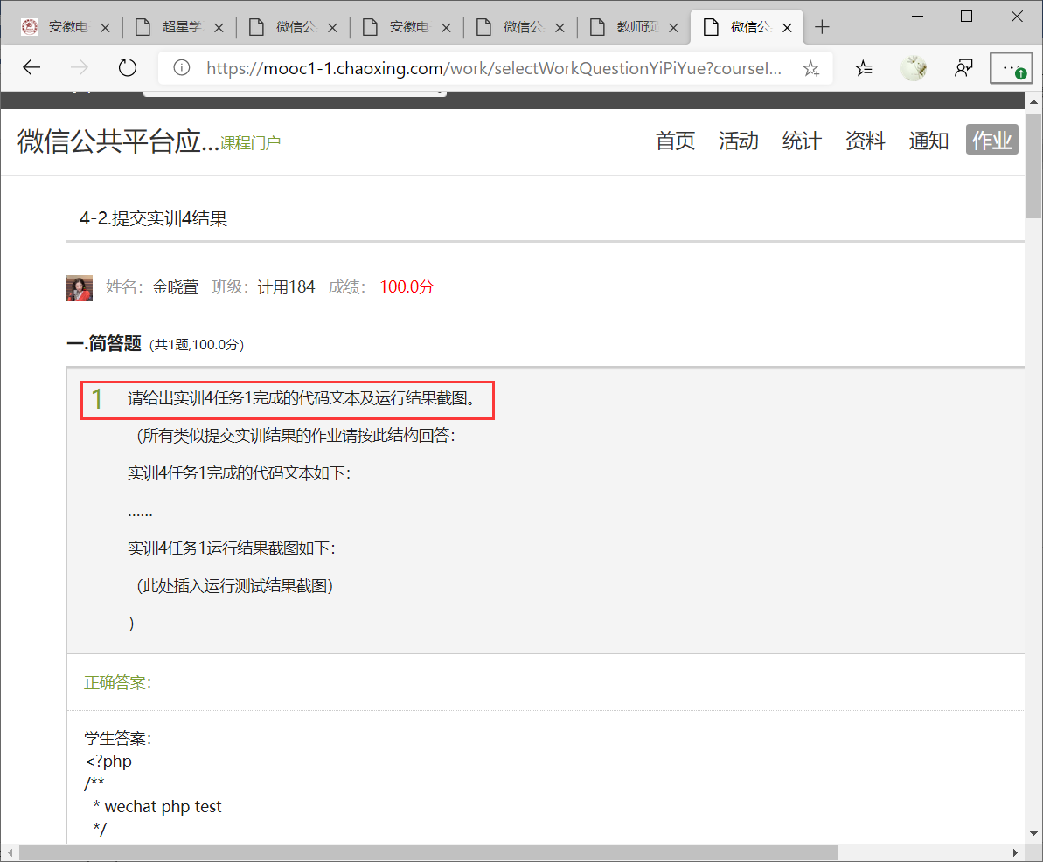Click the horizontal scrollbar right arrow
This screenshot has width=1043, height=862.
tap(1015, 852)
